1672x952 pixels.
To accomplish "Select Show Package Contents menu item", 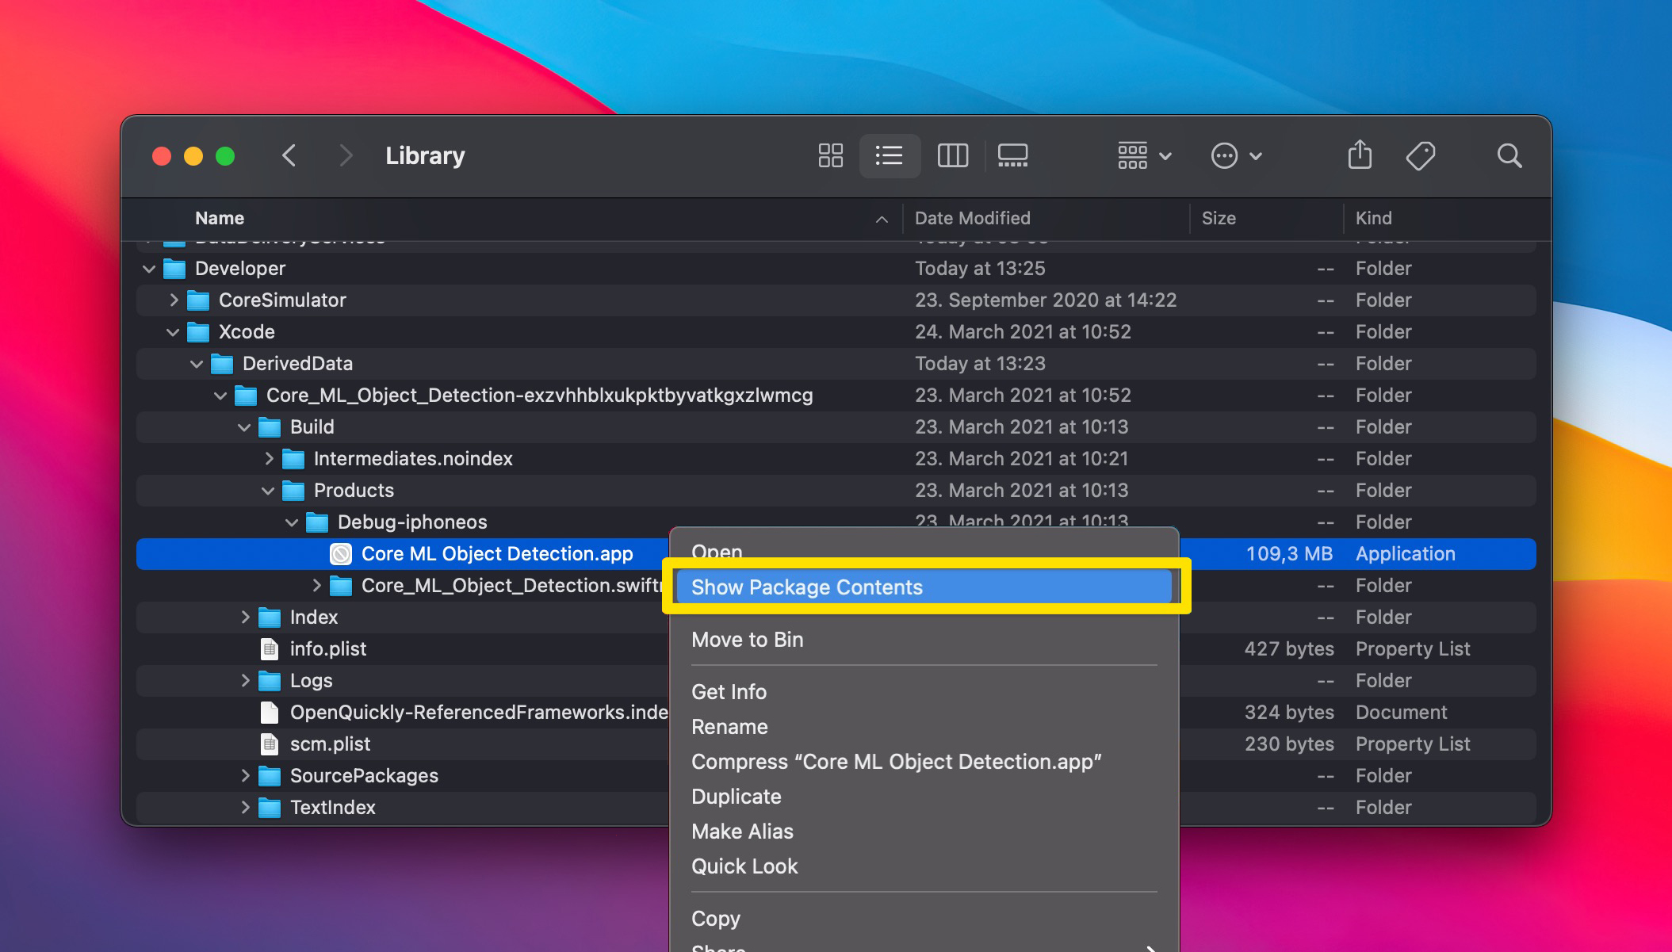I will (806, 587).
